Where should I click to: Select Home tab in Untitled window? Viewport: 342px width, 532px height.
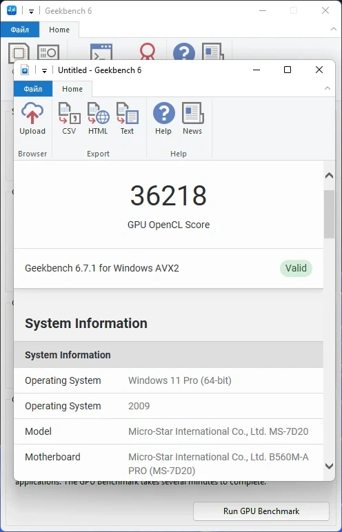72,89
